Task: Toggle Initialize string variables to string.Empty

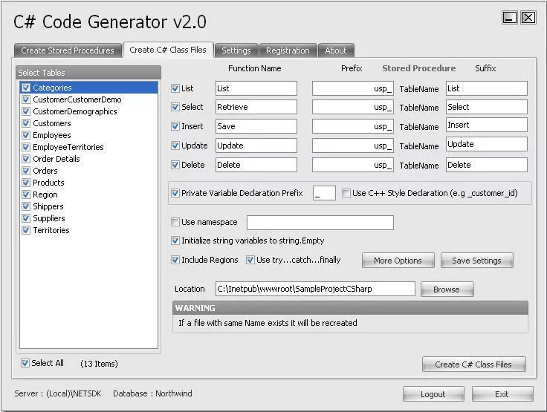Action: point(175,241)
